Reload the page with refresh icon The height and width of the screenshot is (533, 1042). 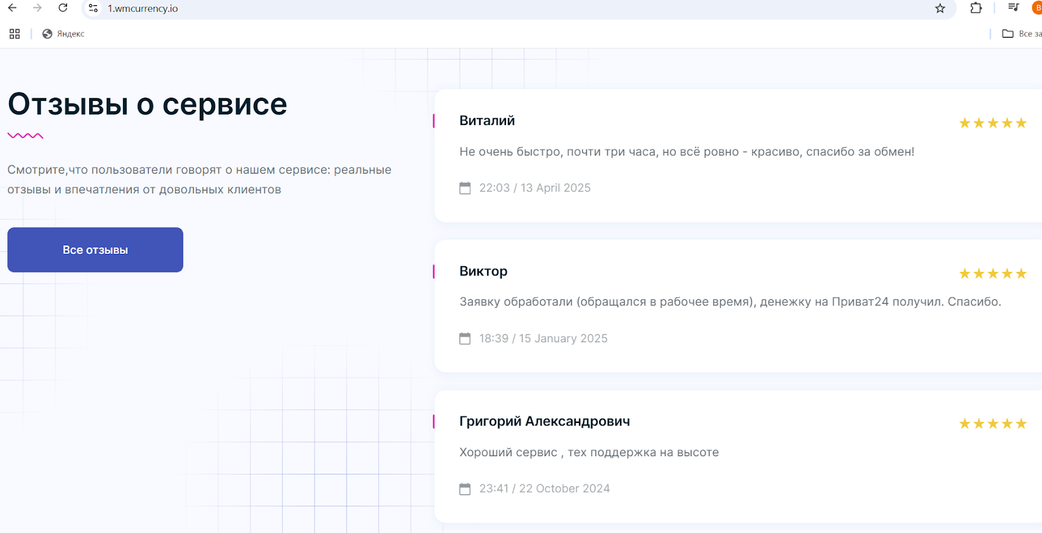click(63, 8)
